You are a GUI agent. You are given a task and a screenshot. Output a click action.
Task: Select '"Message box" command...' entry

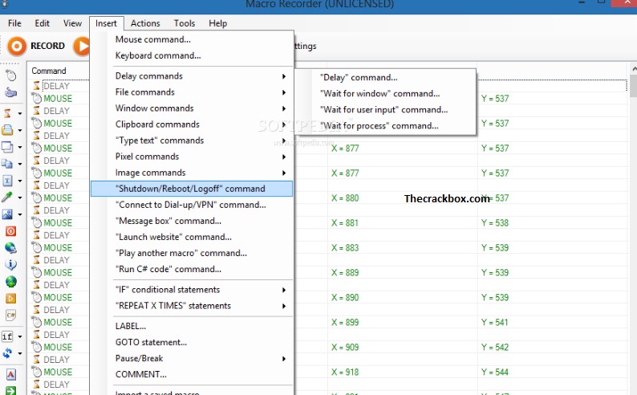coord(192,221)
